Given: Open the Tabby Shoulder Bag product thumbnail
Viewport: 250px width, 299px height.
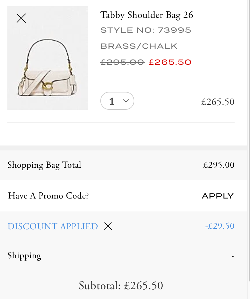Looking at the screenshot, I should tap(48, 58).
